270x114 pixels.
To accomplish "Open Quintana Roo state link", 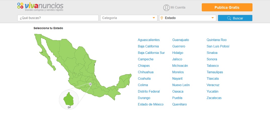I will [217, 40].
